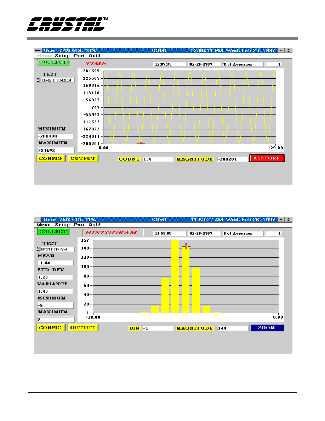Click the tallest yellow histogram bar
Viewport: 325px width, 421px height.
[x=175, y=276]
